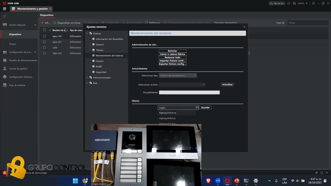This screenshot has width=331, height=186.
Task: Click Dispositivo en línea search button
Action: (x=67, y=23)
